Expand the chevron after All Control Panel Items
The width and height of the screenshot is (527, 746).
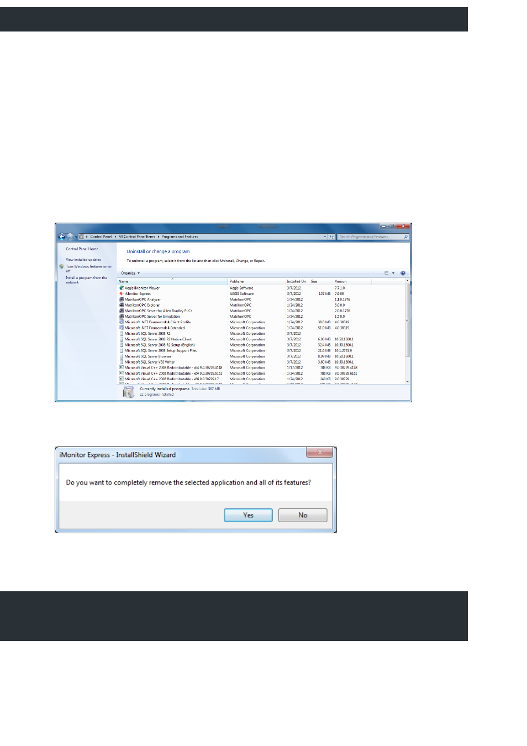tap(159, 237)
